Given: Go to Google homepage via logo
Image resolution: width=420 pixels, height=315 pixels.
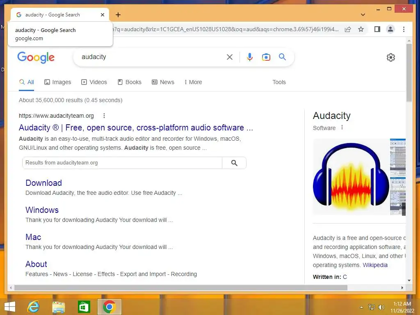Looking at the screenshot, I should click(36, 57).
